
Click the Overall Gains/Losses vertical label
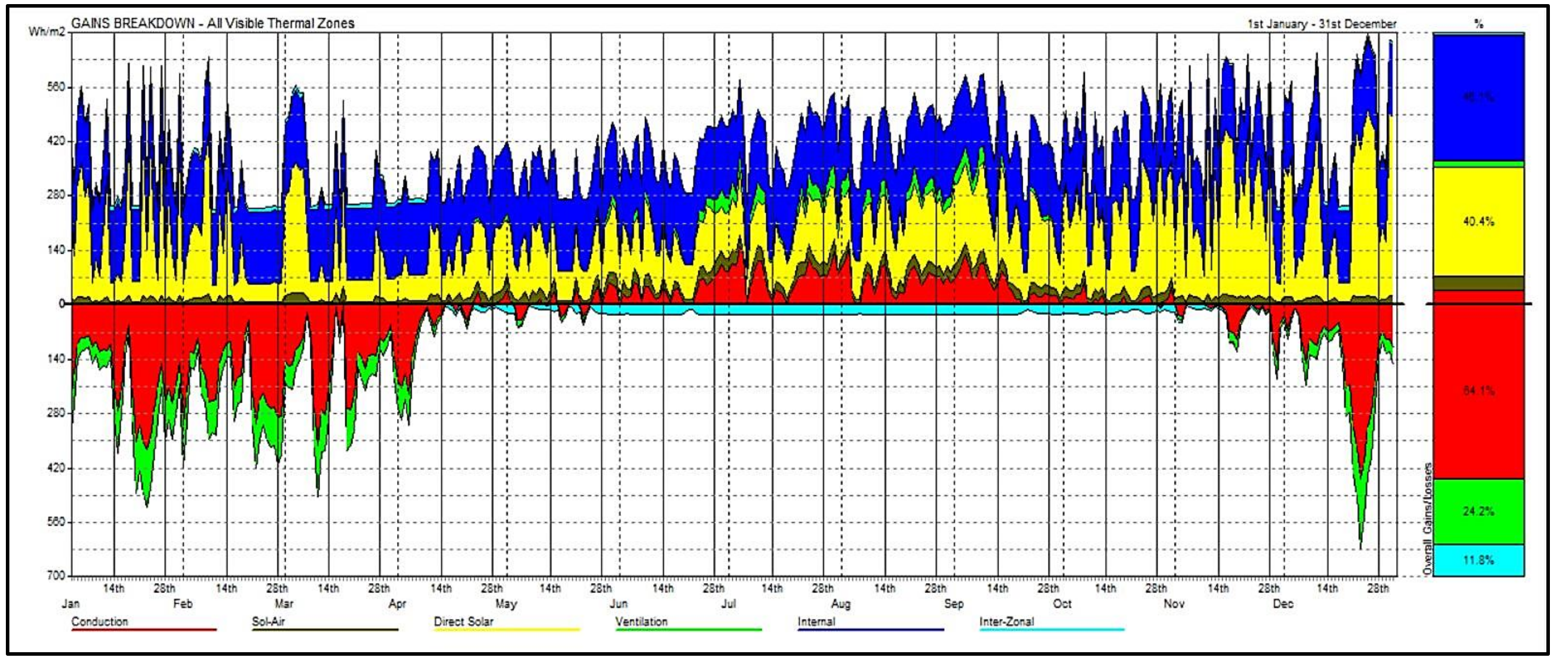click(1427, 518)
